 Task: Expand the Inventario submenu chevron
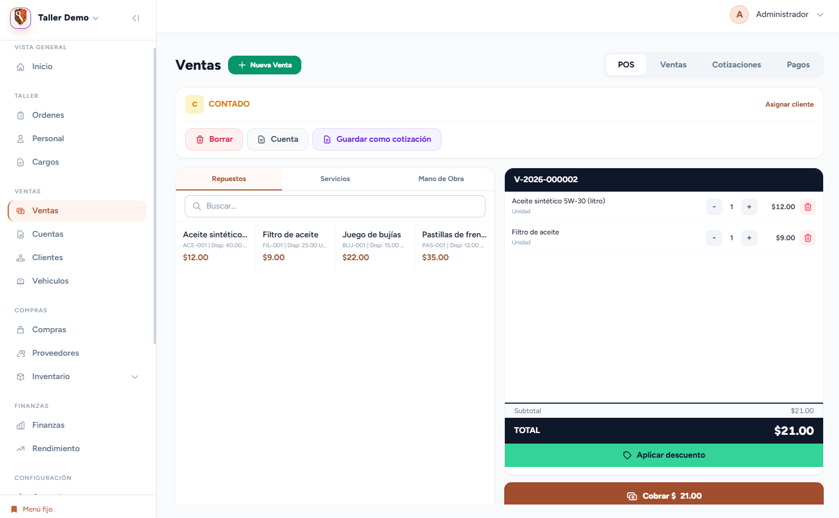tap(135, 377)
